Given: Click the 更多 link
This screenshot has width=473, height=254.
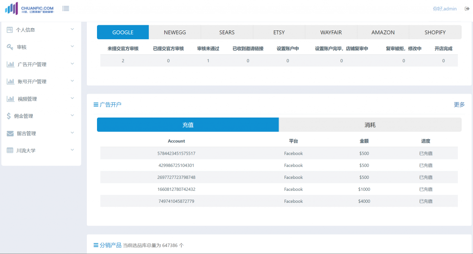Looking at the screenshot, I should 459,105.
